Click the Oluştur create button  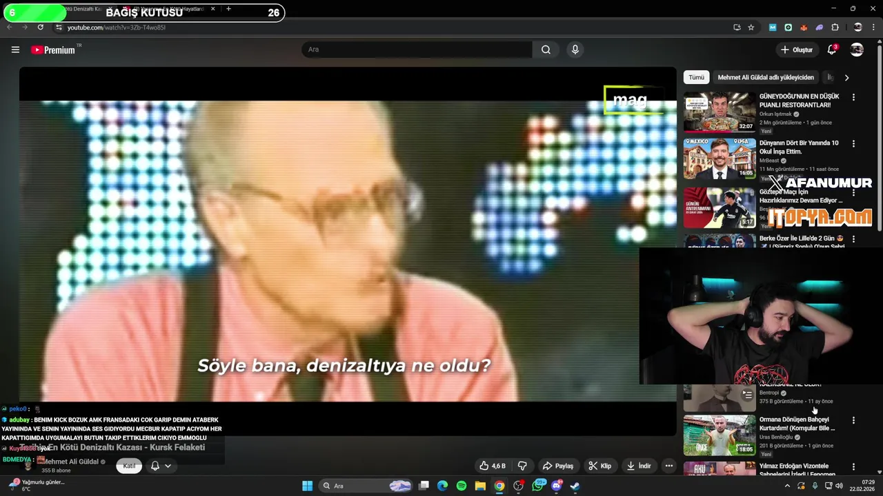796,50
